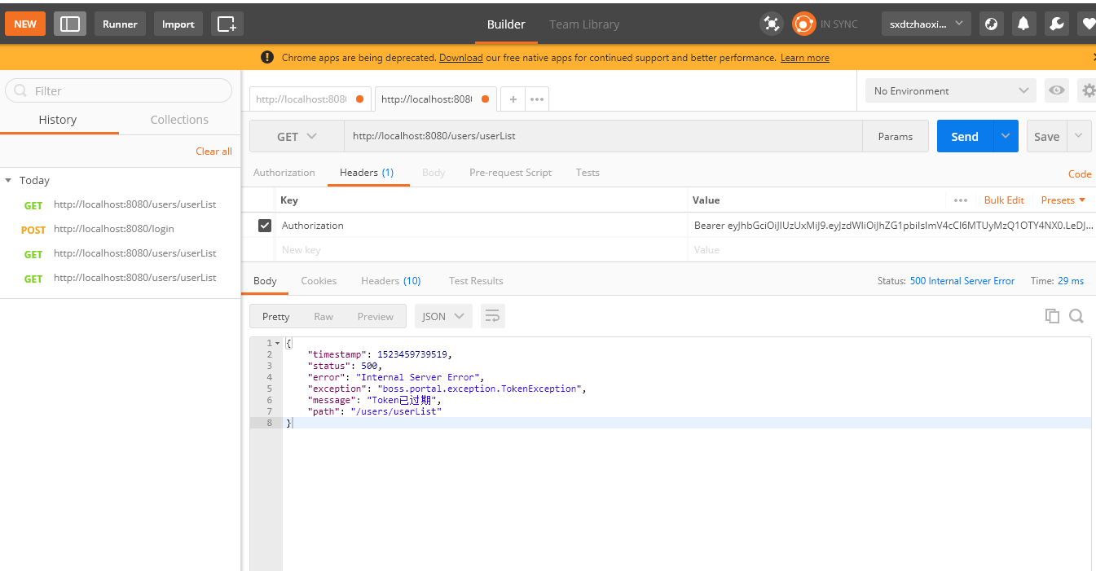Copy response body to clipboard icon

click(x=1052, y=316)
